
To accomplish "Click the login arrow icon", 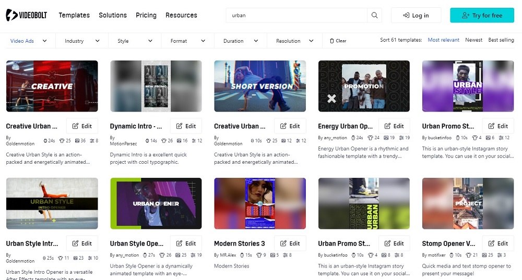I will 406,15.
